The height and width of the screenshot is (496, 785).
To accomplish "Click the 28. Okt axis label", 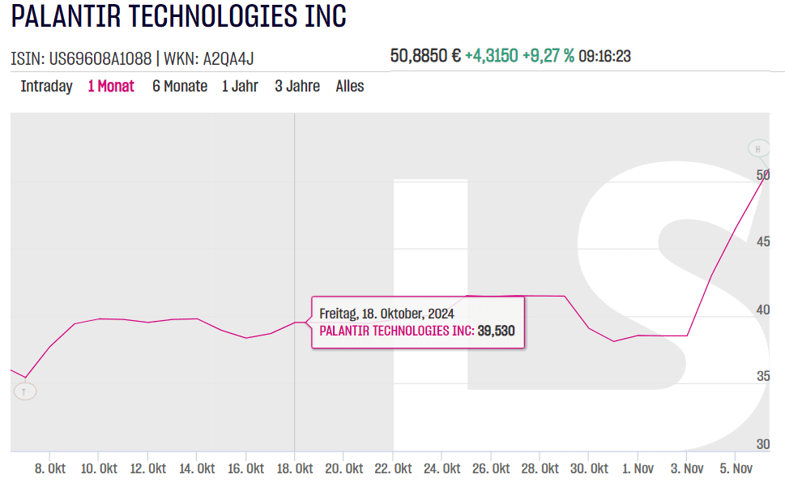I will point(540,469).
